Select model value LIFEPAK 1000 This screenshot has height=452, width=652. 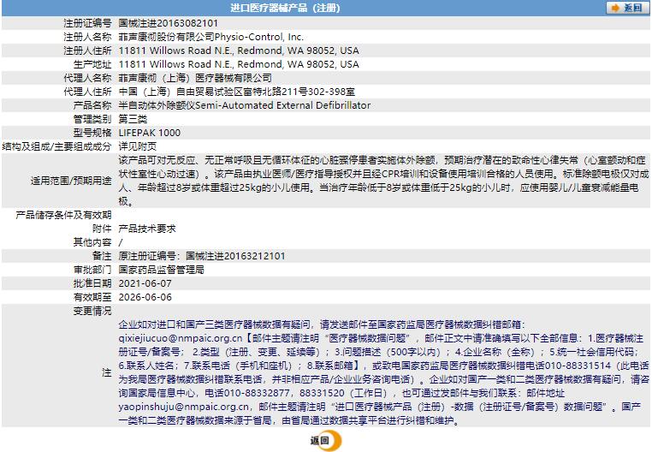click(149, 134)
